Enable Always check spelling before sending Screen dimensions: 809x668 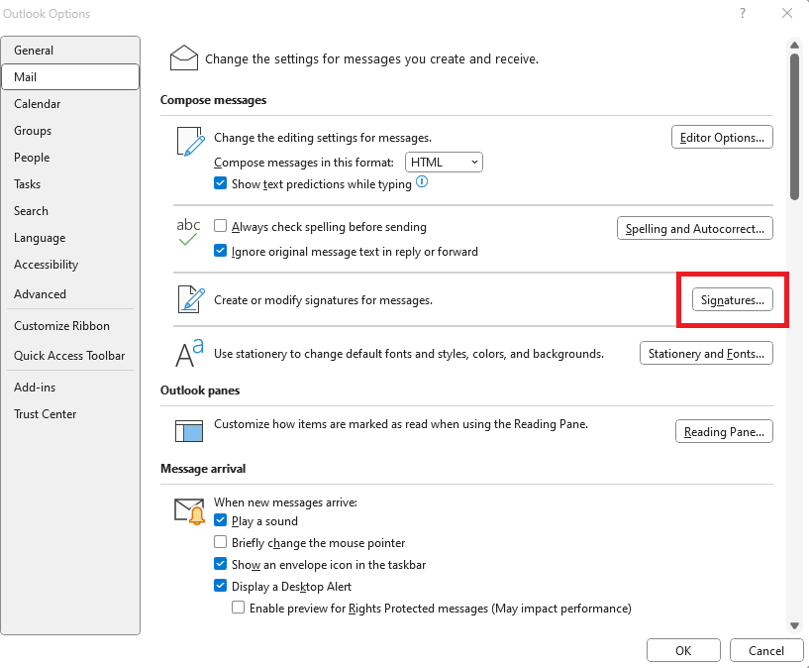(220, 226)
